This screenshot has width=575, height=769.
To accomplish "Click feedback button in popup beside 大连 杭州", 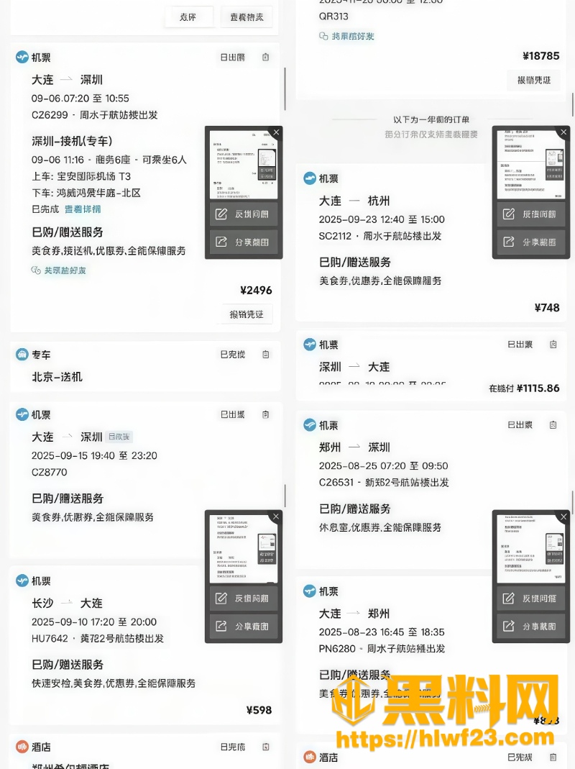I will [531, 214].
